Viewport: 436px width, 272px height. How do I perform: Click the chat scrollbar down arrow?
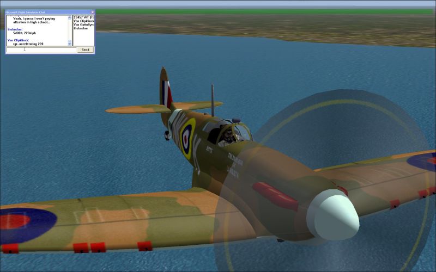pos(70,44)
